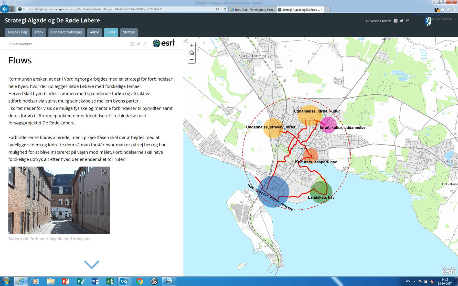Share on Facebook from header

tap(396, 21)
